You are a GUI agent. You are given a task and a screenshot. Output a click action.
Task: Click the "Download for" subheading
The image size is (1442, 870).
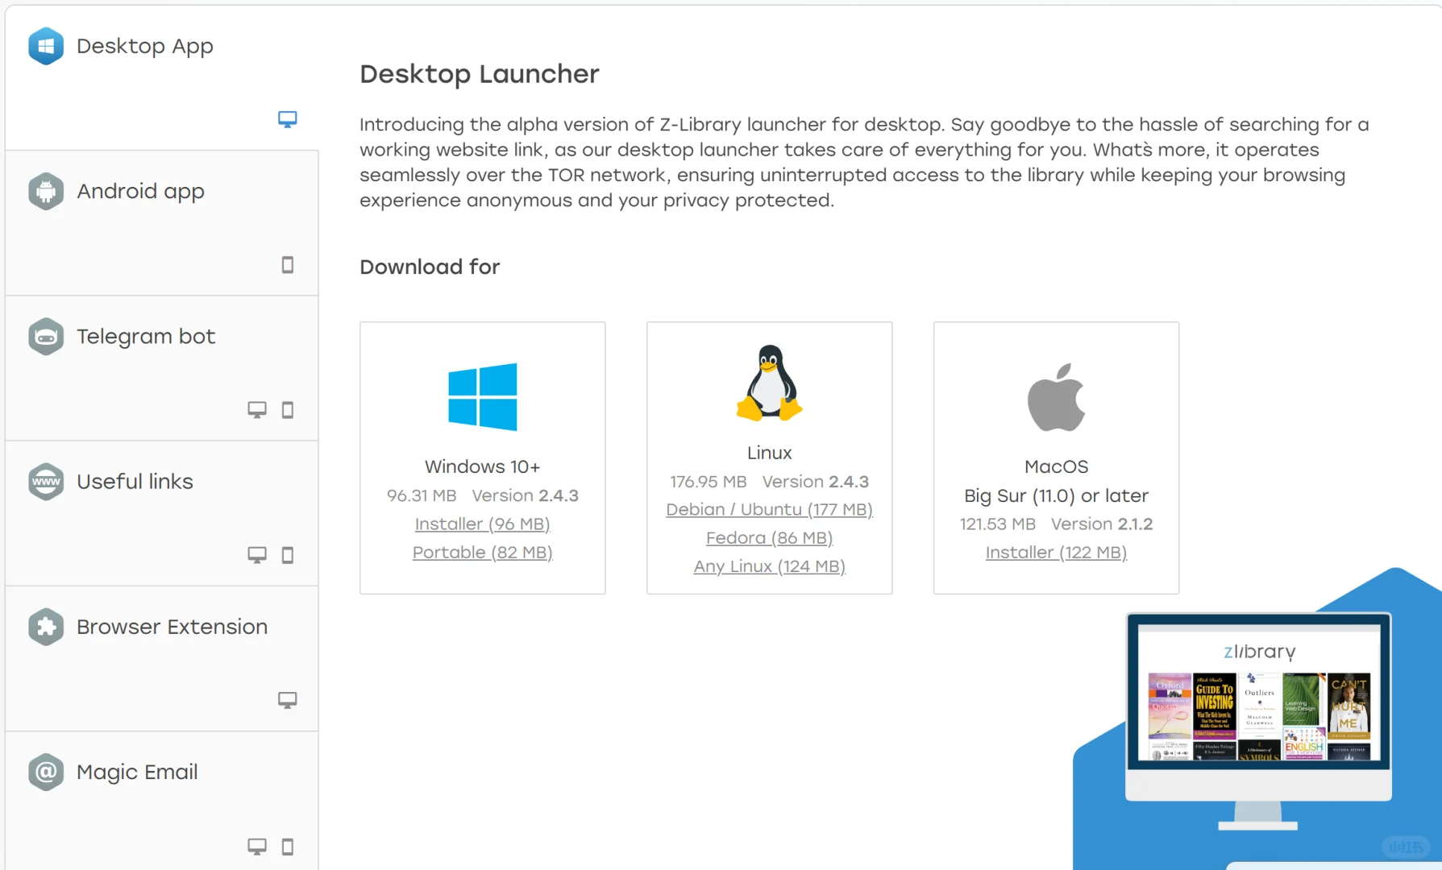pyautogui.click(x=430, y=267)
